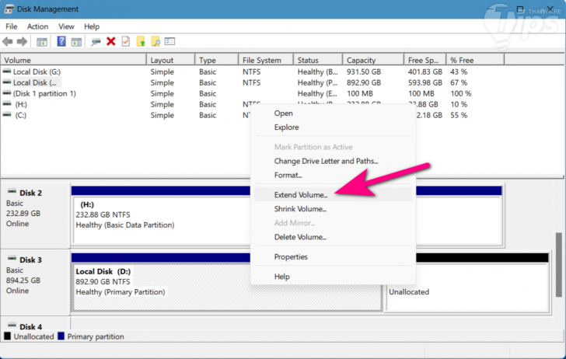566x359 pixels.
Task: Open the File menu
Action: [x=11, y=26]
